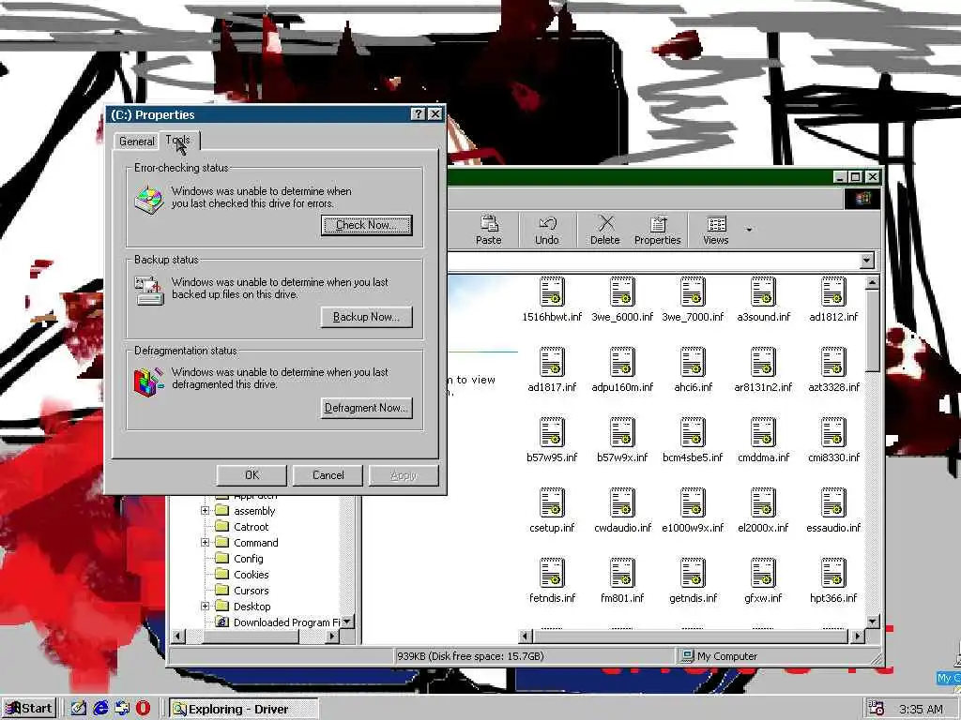The height and width of the screenshot is (720, 961).
Task: Click the Paste toolbar button in Explorer
Action: (488, 231)
